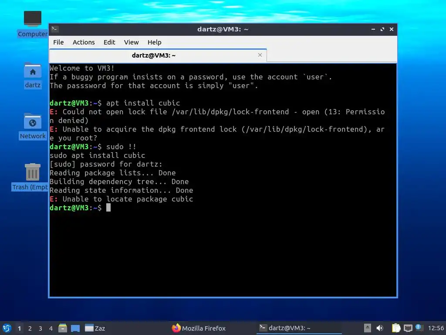The width and height of the screenshot is (446, 335).
Task: Click the 'sudo !!' command text
Action: click(x=121, y=147)
